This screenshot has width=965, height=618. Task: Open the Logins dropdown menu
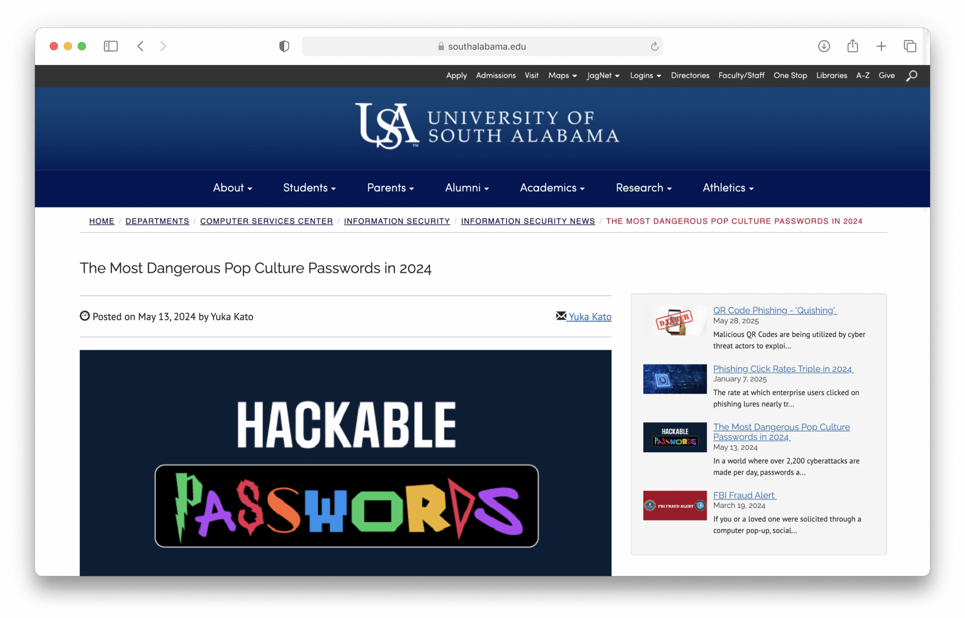point(645,75)
